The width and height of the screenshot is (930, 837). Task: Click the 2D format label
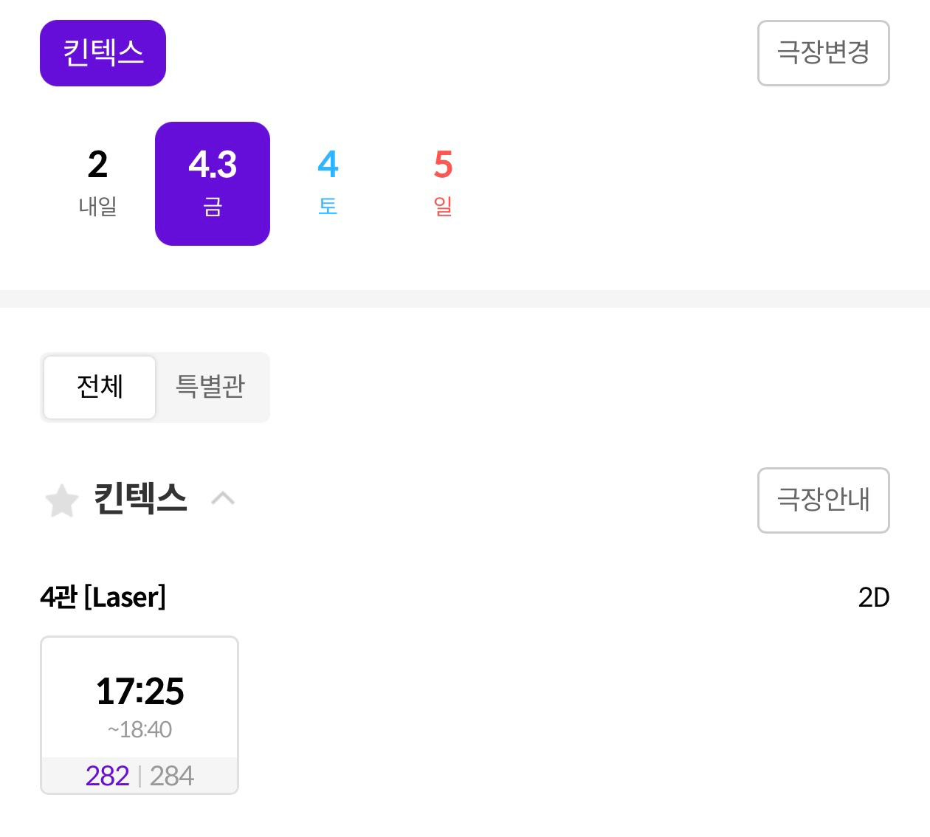[873, 597]
